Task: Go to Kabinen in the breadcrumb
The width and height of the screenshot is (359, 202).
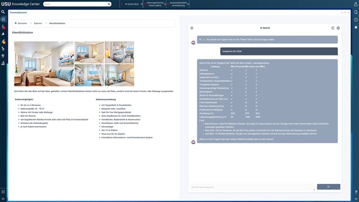Action: click(38, 24)
